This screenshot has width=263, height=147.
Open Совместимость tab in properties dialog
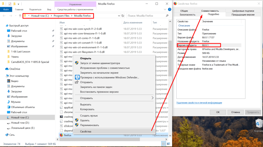210,11
